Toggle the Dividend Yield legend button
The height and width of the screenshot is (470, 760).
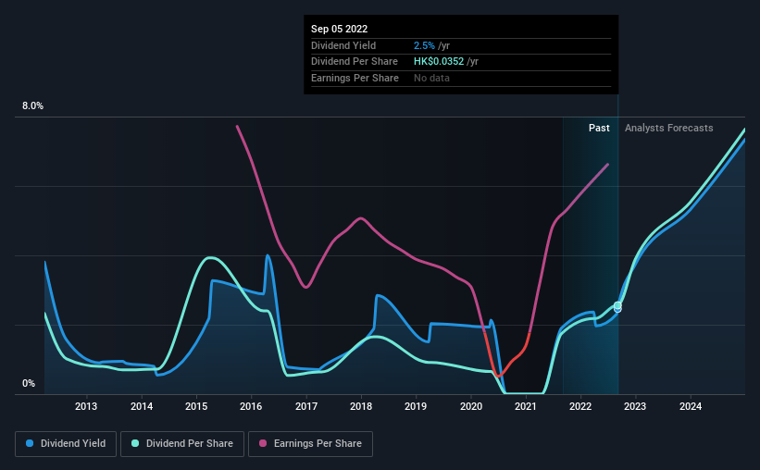(66, 444)
